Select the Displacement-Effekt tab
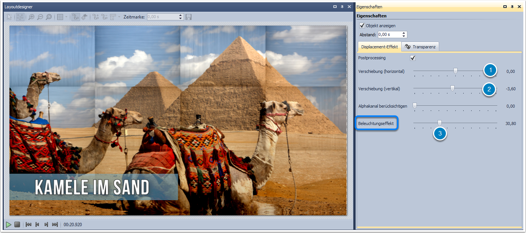526x233 pixels. (x=379, y=46)
